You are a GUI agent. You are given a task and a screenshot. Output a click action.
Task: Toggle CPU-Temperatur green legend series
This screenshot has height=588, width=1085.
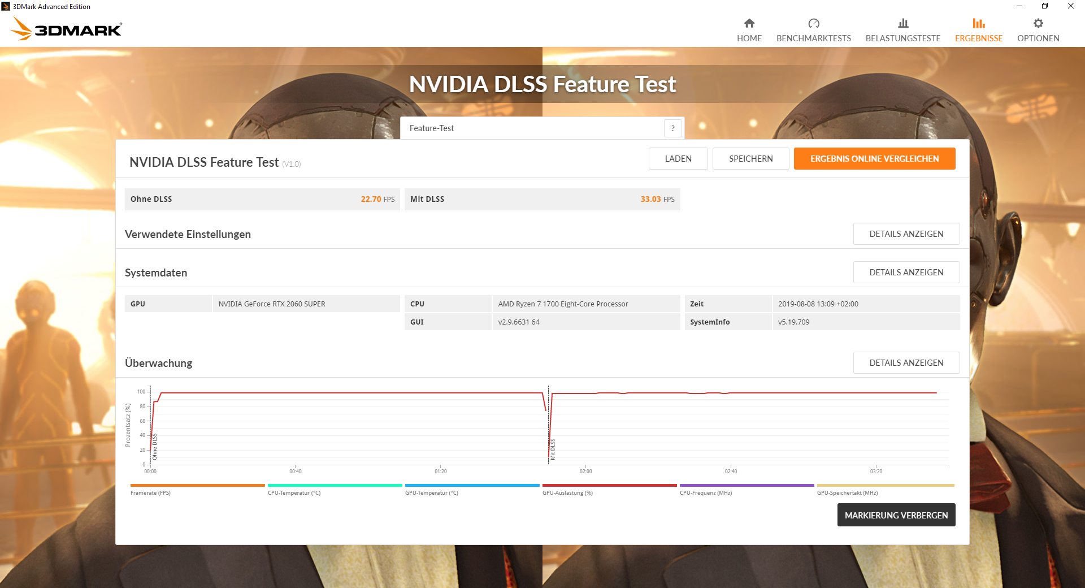point(335,490)
